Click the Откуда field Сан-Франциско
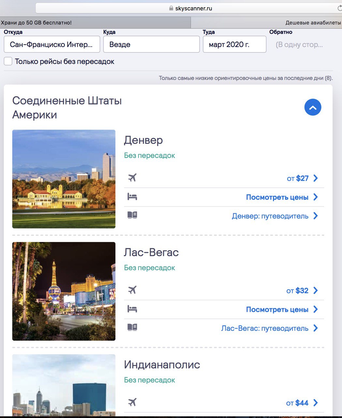The height and width of the screenshot is (418, 342). pyautogui.click(x=52, y=44)
